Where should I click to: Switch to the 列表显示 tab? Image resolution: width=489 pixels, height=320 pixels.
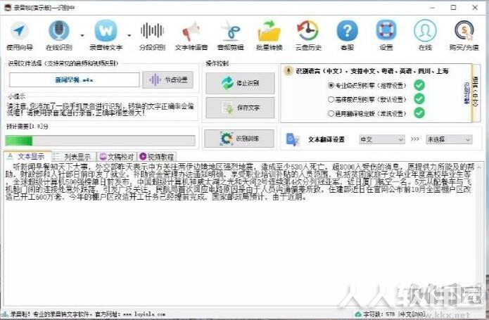74,156
